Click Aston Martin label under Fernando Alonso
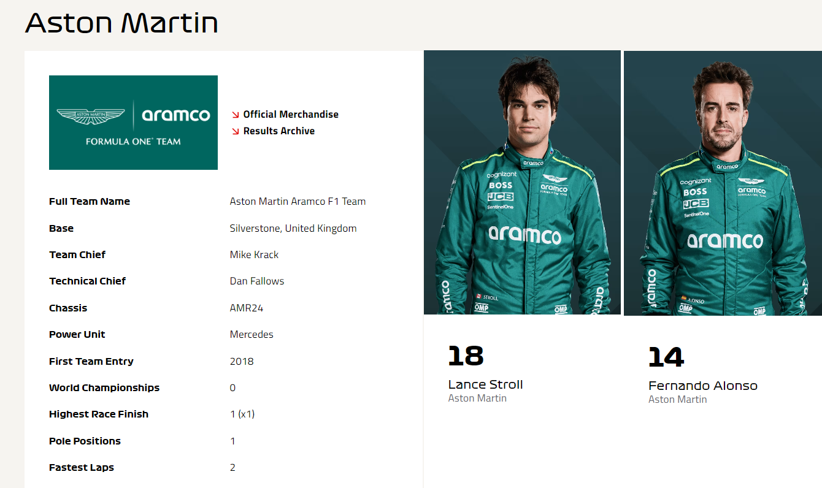 677,400
